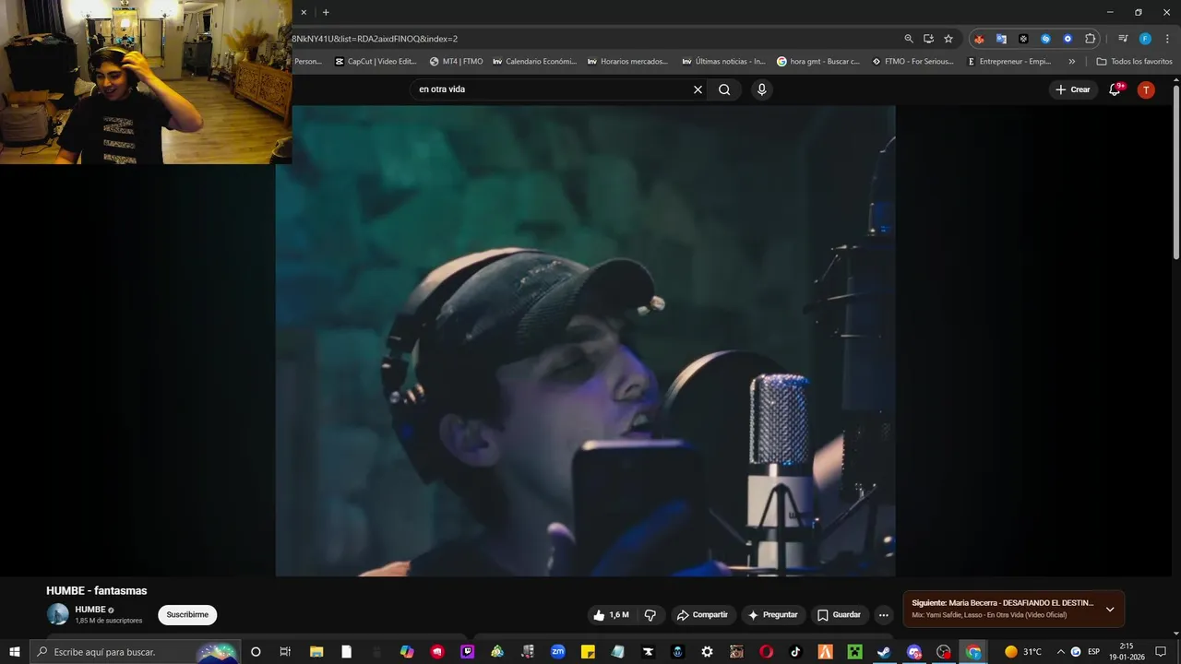This screenshot has width=1181, height=664.
Task: Open the CapCut Video Editor bookmark
Action: 376,62
